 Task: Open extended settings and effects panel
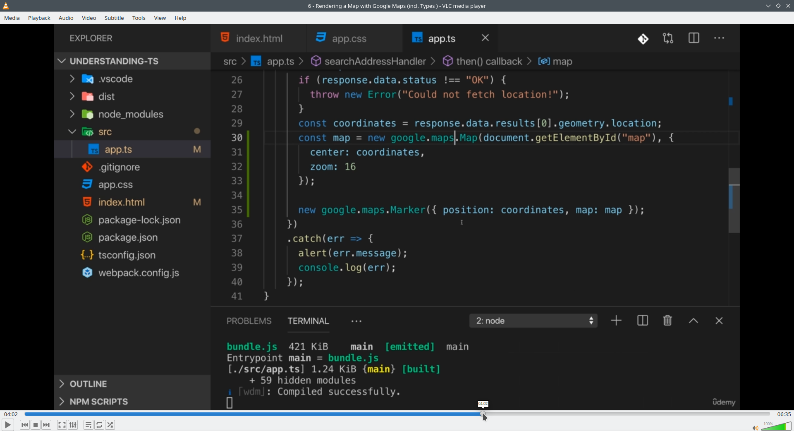(73, 425)
